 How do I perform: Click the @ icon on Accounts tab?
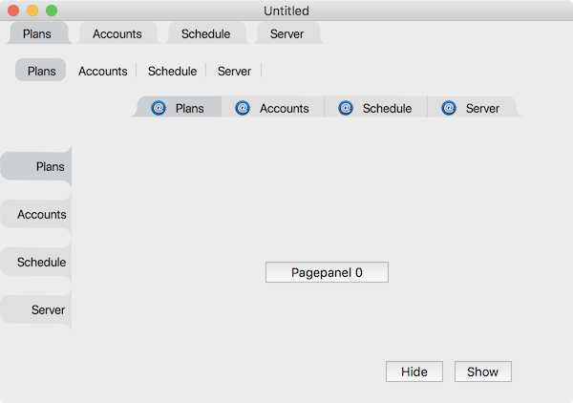coord(243,108)
